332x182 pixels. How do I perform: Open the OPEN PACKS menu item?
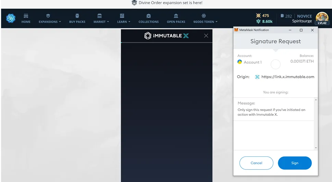coord(176,22)
